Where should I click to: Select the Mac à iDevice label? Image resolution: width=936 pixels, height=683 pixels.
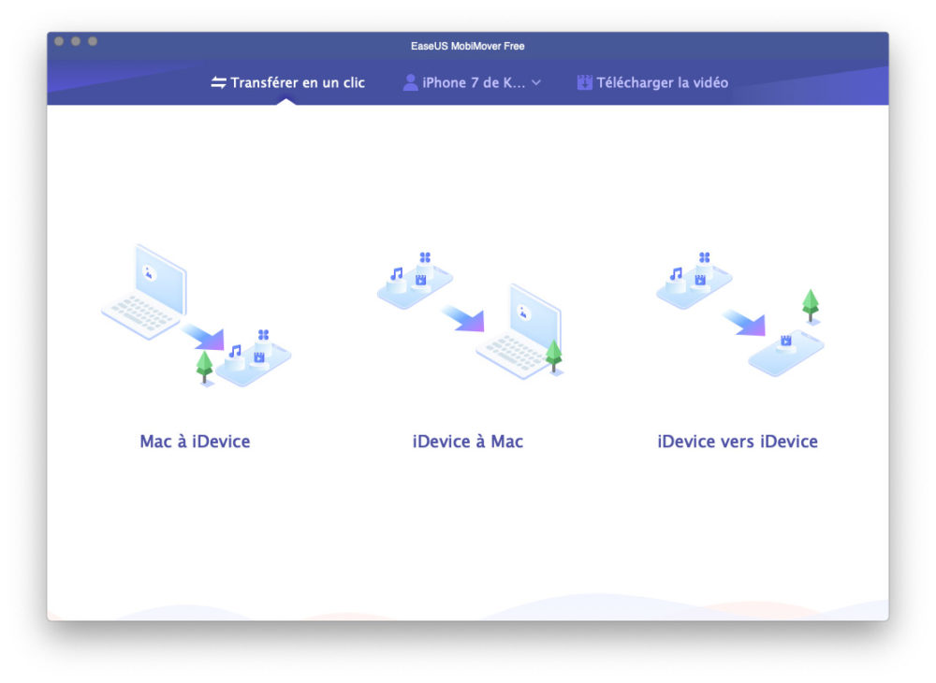pos(195,442)
